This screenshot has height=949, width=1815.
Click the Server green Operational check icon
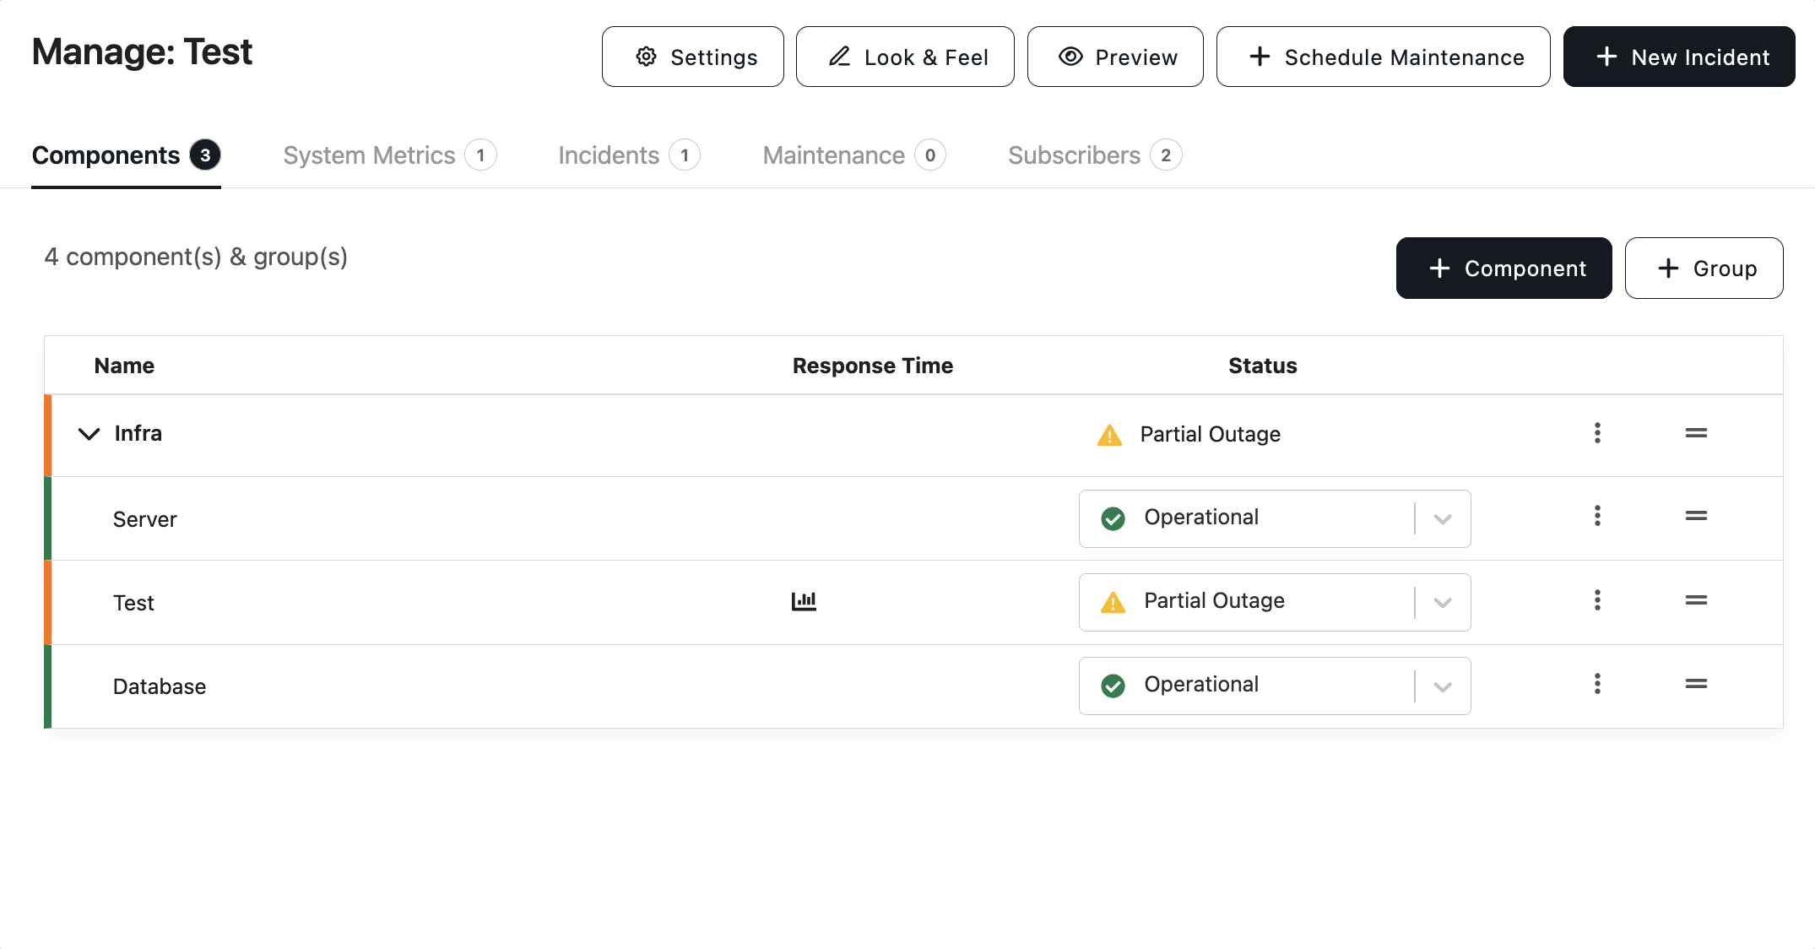pos(1113,518)
